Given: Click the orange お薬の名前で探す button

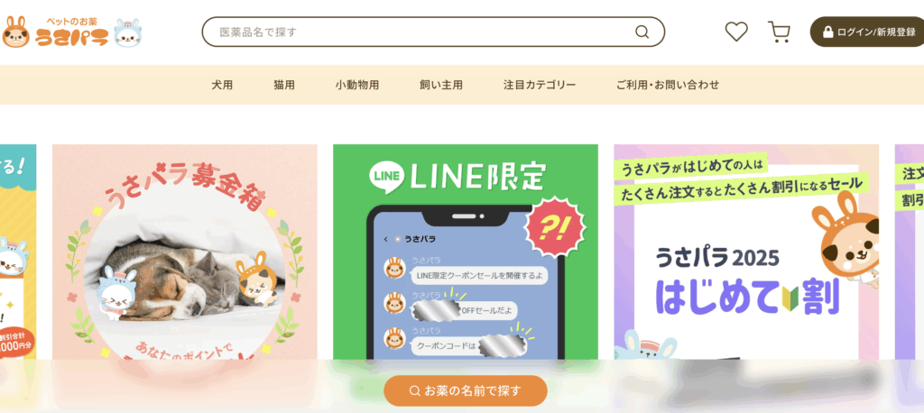Looking at the screenshot, I should point(466,390).
